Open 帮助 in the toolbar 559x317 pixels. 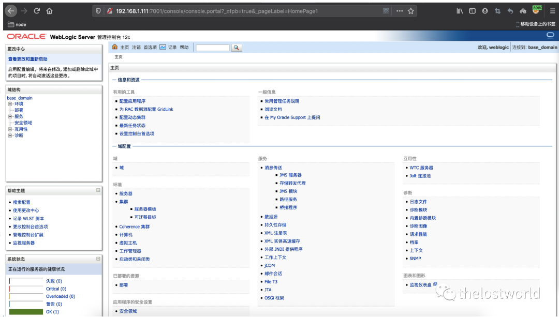tap(184, 48)
